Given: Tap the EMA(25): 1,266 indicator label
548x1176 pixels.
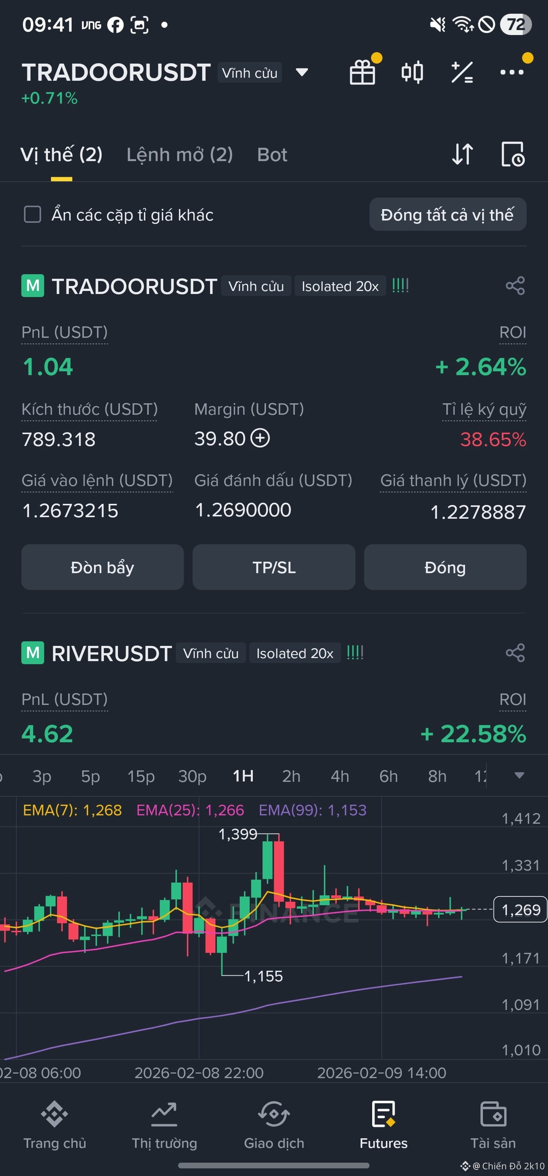Looking at the screenshot, I should 190,810.
